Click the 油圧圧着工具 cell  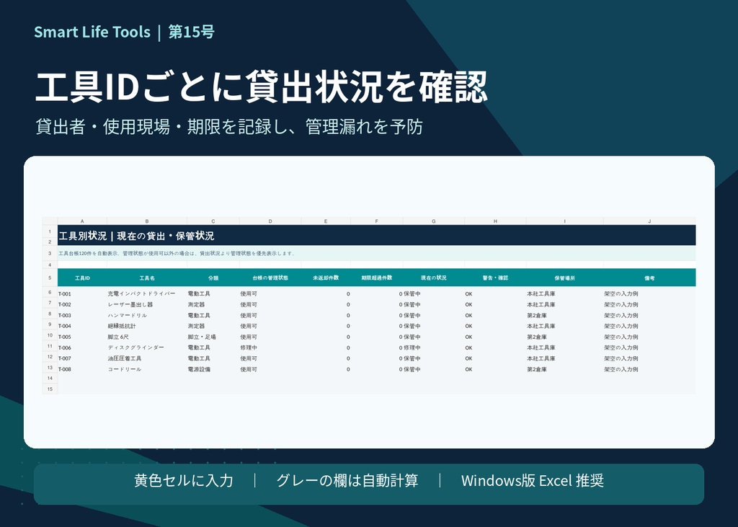[x=147, y=358]
